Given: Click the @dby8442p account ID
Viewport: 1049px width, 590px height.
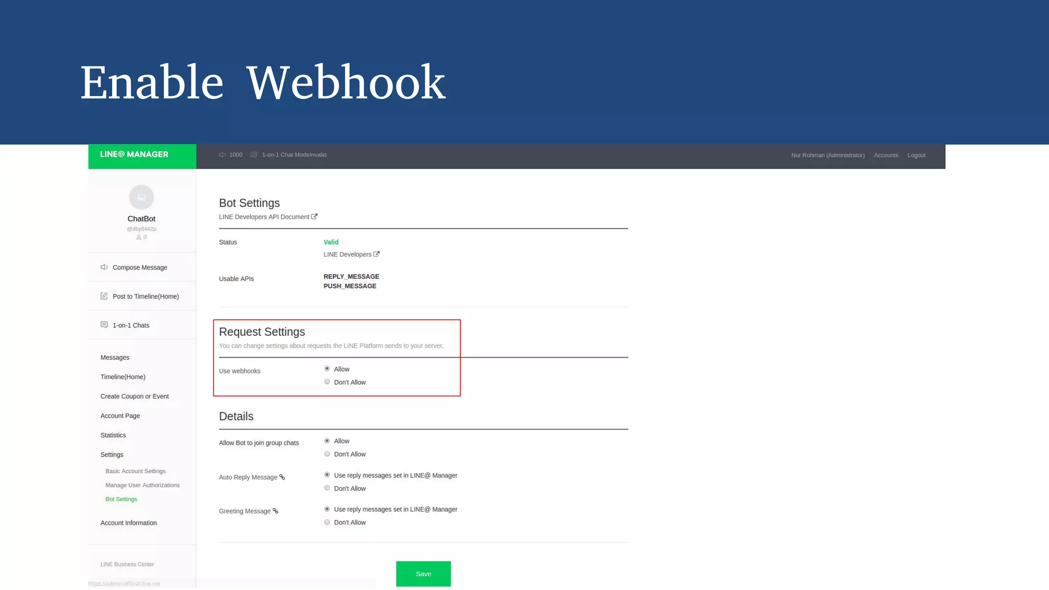Looking at the screenshot, I should pyautogui.click(x=141, y=229).
